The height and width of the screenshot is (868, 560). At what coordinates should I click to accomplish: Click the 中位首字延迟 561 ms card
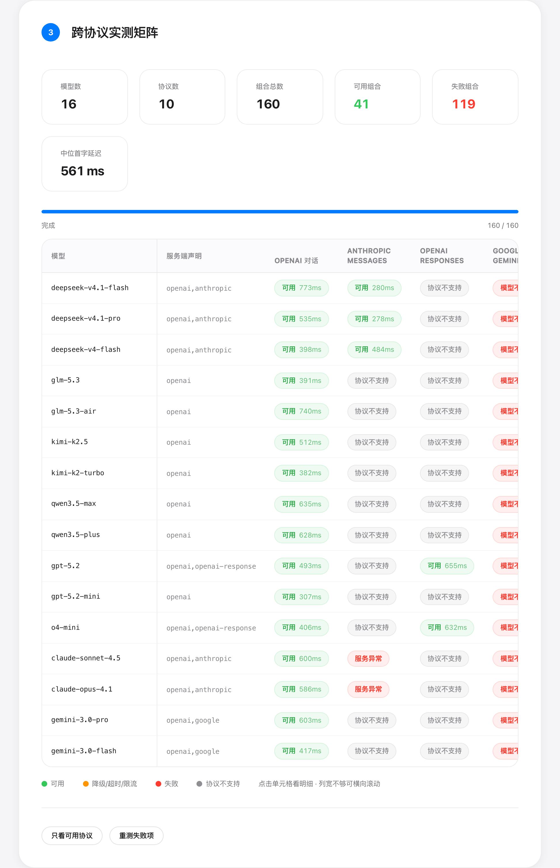(x=85, y=164)
